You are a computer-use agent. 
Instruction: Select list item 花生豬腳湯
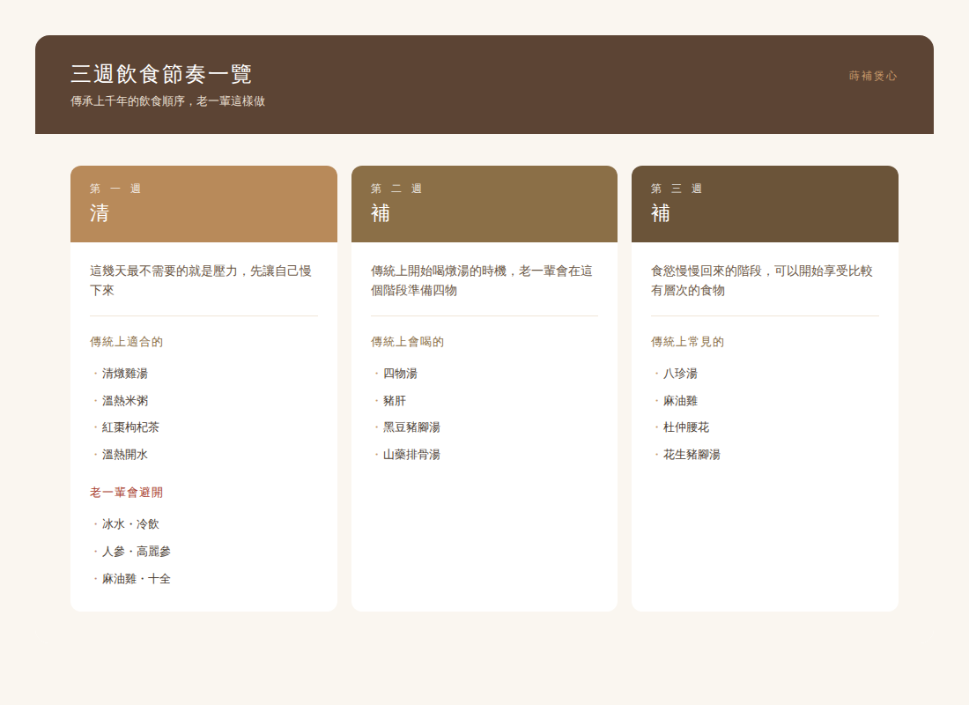click(692, 455)
